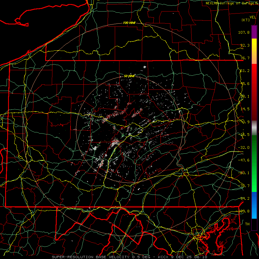
Task: Click the "KCCX" radar site identifier
Action: pyautogui.click(x=163, y=257)
